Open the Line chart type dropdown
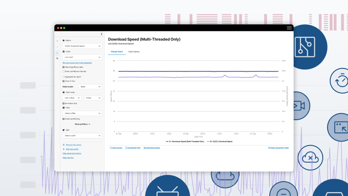This screenshot has height=196, width=348. (x=82, y=57)
